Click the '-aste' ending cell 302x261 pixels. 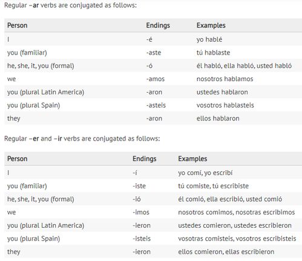click(x=154, y=53)
